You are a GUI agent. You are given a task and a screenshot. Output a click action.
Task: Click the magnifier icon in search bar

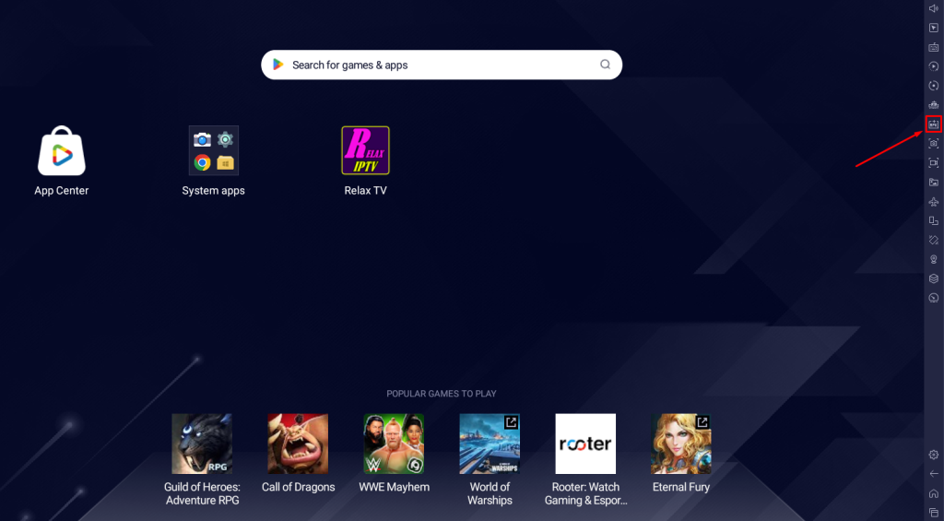tap(605, 65)
